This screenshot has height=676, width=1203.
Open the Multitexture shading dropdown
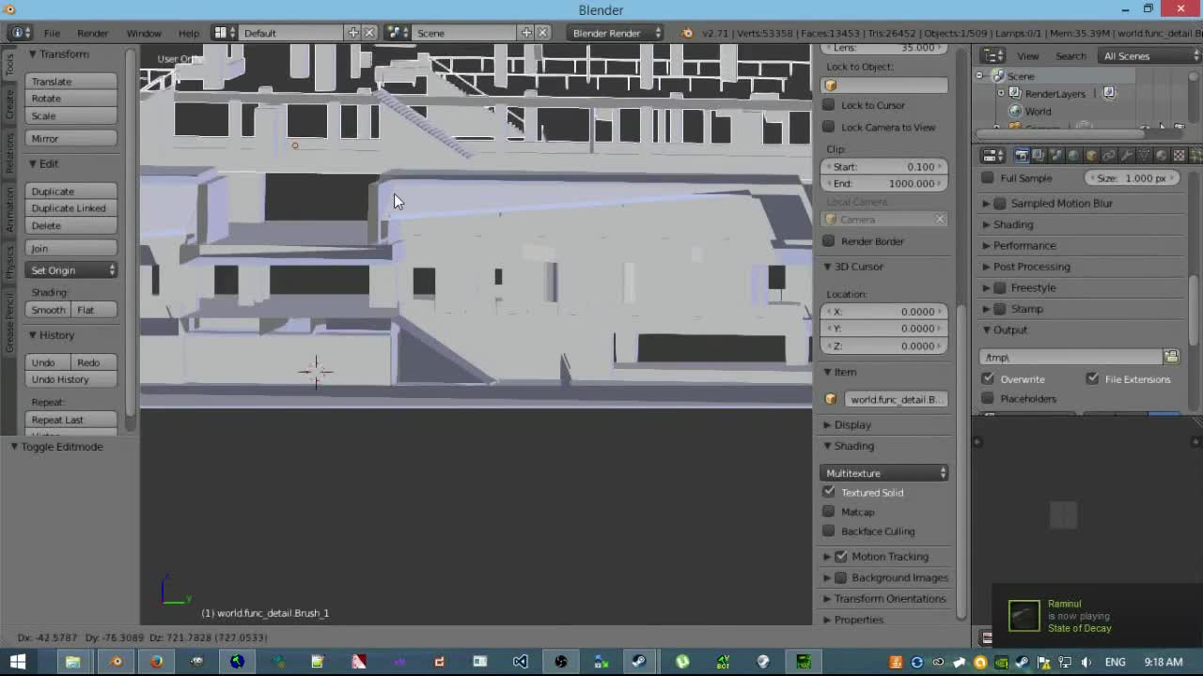click(883, 472)
